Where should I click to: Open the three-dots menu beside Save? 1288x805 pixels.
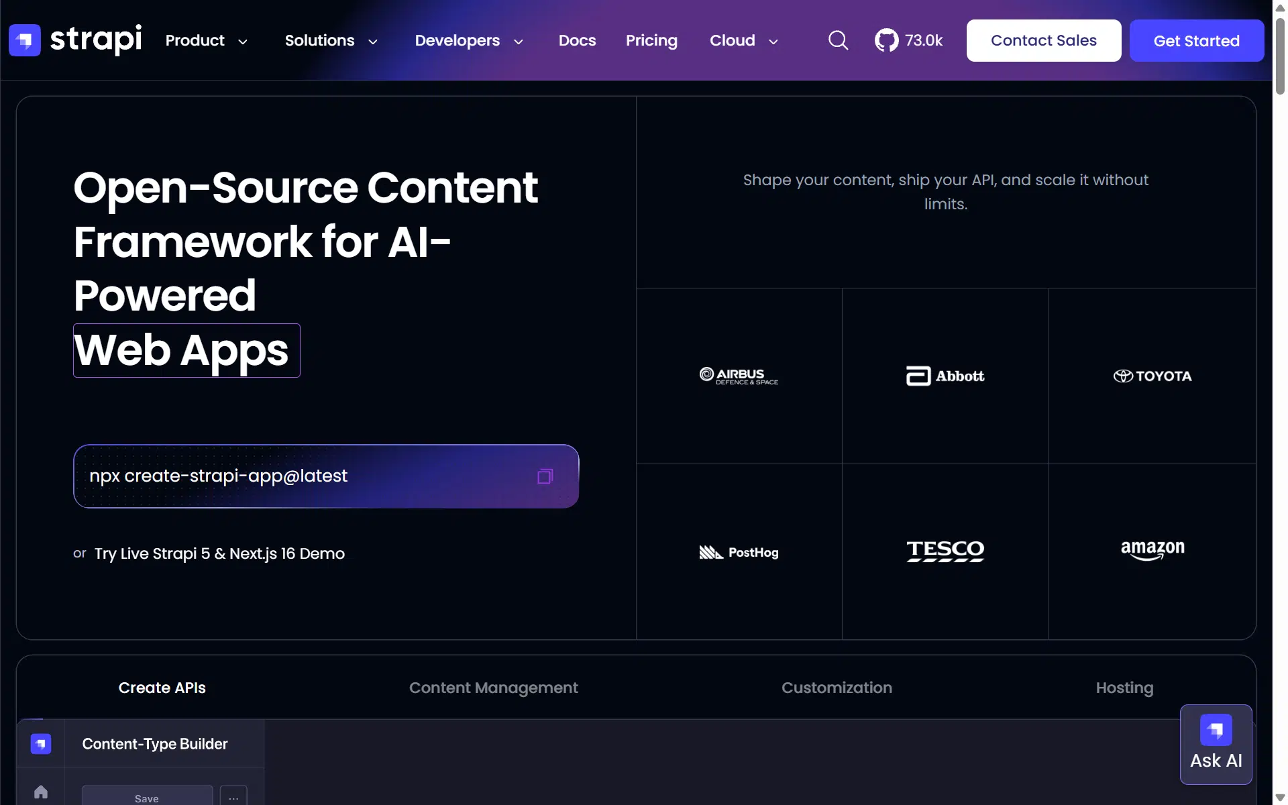(233, 798)
